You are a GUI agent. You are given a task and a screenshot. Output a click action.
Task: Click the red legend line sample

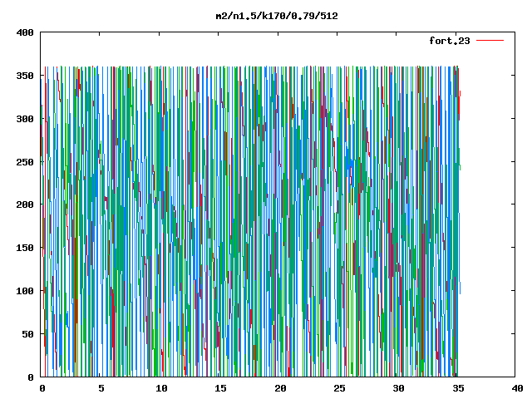pyautogui.click(x=490, y=41)
